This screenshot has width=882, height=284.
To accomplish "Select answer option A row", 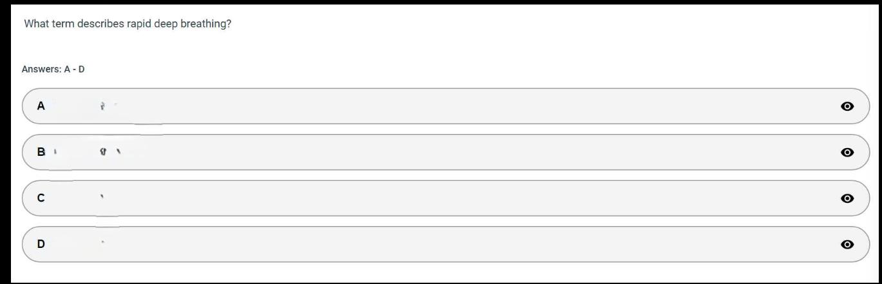I will (x=445, y=106).
